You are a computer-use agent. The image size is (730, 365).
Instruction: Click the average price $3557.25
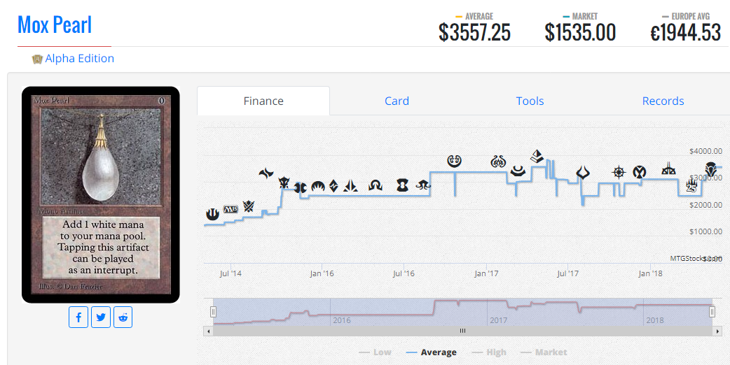[x=474, y=32]
